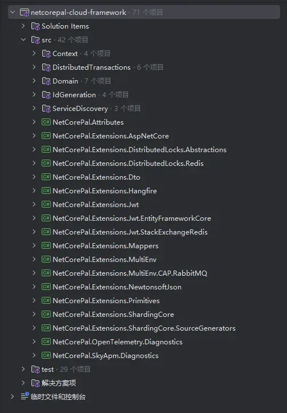
Task: Collapse the src folder node
Action: point(23,39)
